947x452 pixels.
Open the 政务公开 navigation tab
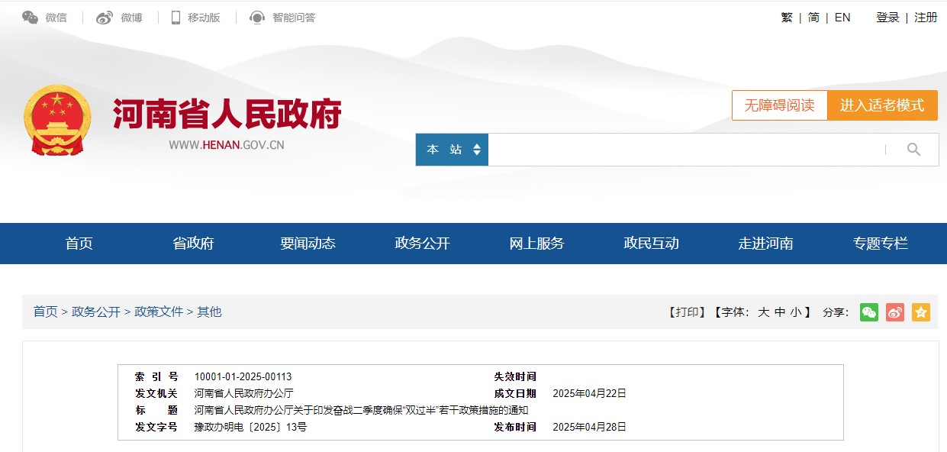(x=422, y=244)
